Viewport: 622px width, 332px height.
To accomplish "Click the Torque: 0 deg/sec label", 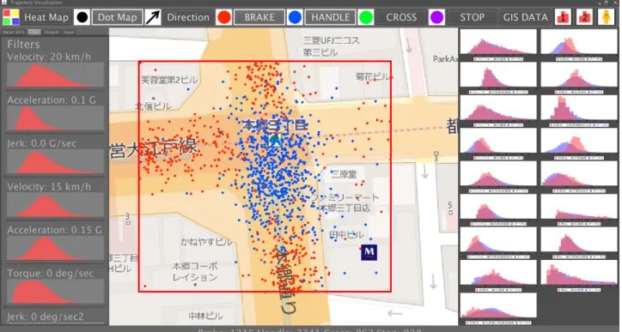I will 50,274.
